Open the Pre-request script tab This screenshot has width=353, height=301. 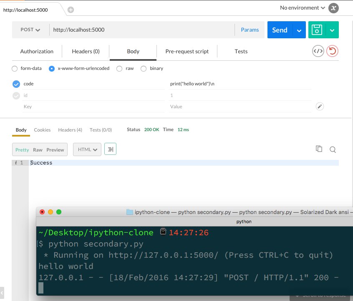[x=187, y=52]
